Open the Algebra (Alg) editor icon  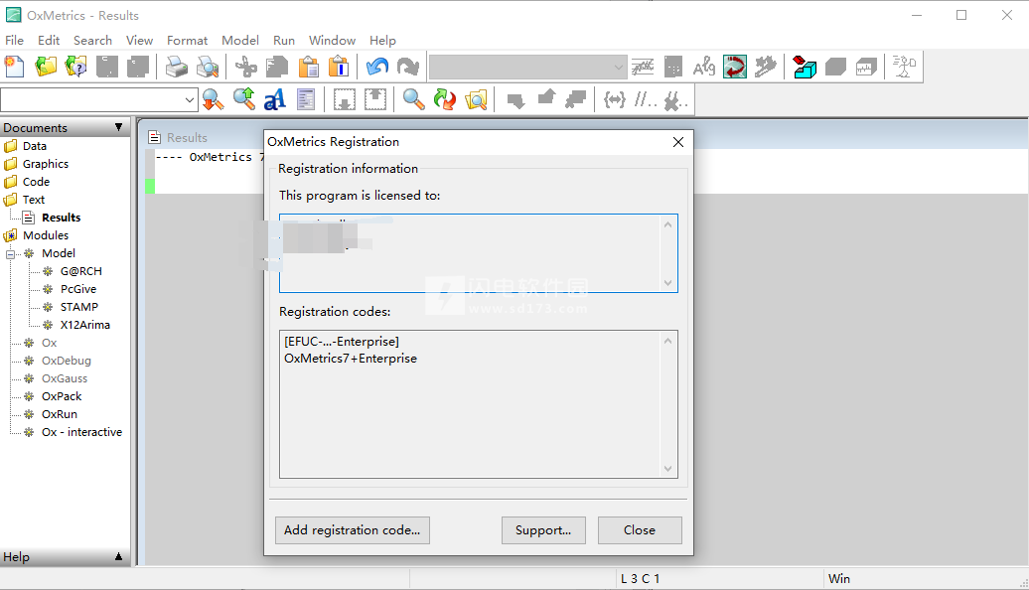click(704, 67)
